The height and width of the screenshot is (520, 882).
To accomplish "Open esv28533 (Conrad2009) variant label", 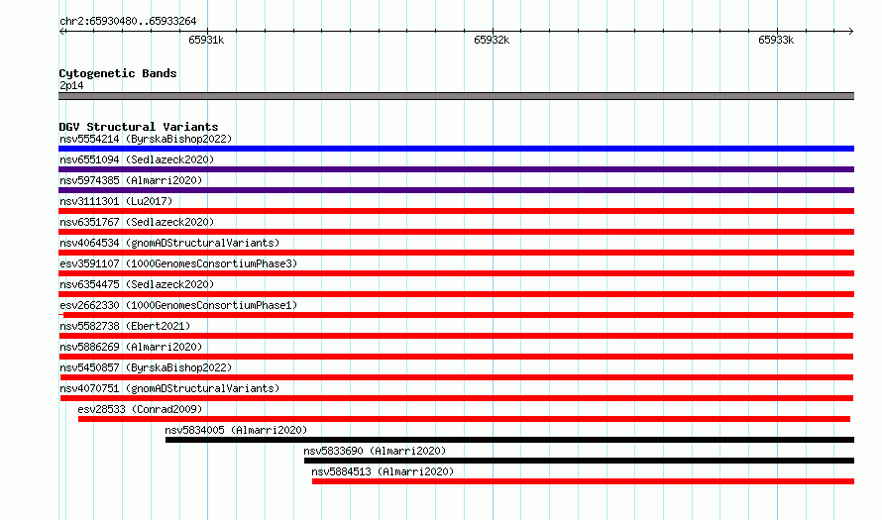I will click(140, 409).
